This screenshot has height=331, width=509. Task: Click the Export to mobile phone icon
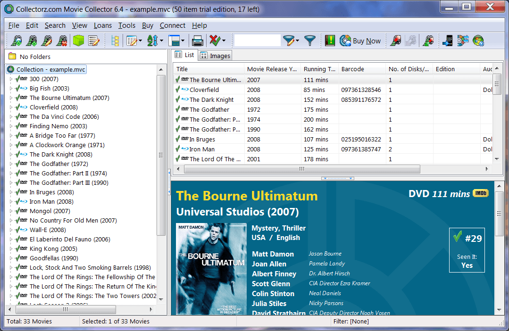click(447, 41)
